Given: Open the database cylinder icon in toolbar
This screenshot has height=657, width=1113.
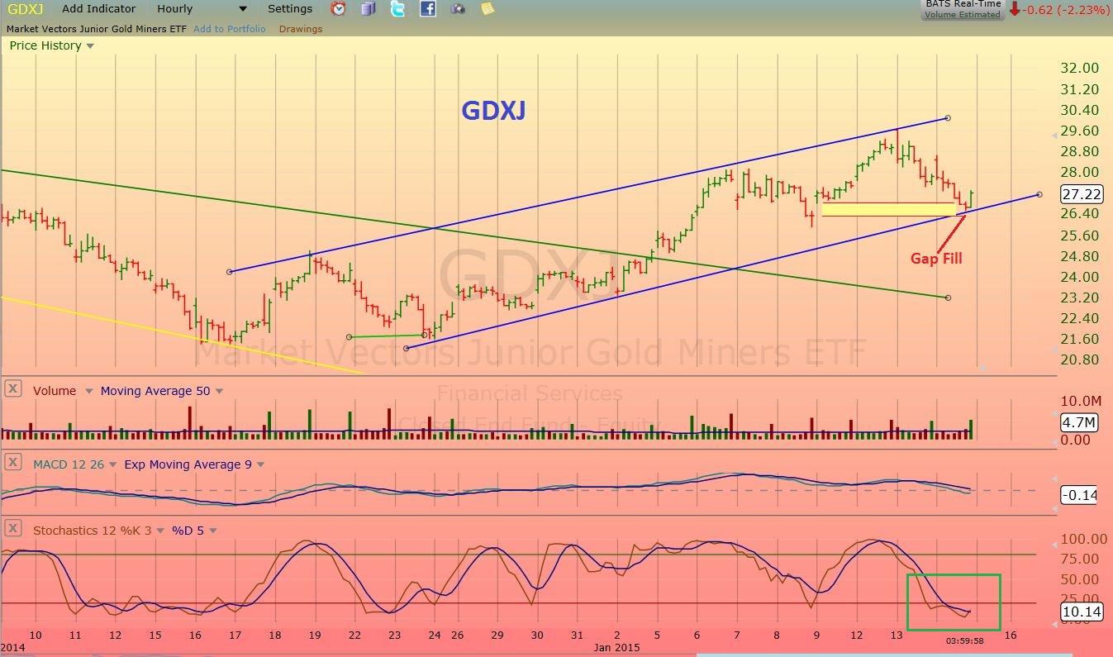Looking at the screenshot, I should [x=369, y=9].
